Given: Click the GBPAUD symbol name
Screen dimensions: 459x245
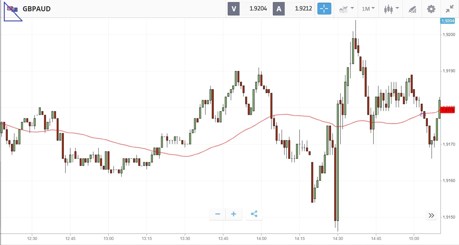Looking at the screenshot, I should (x=37, y=9).
